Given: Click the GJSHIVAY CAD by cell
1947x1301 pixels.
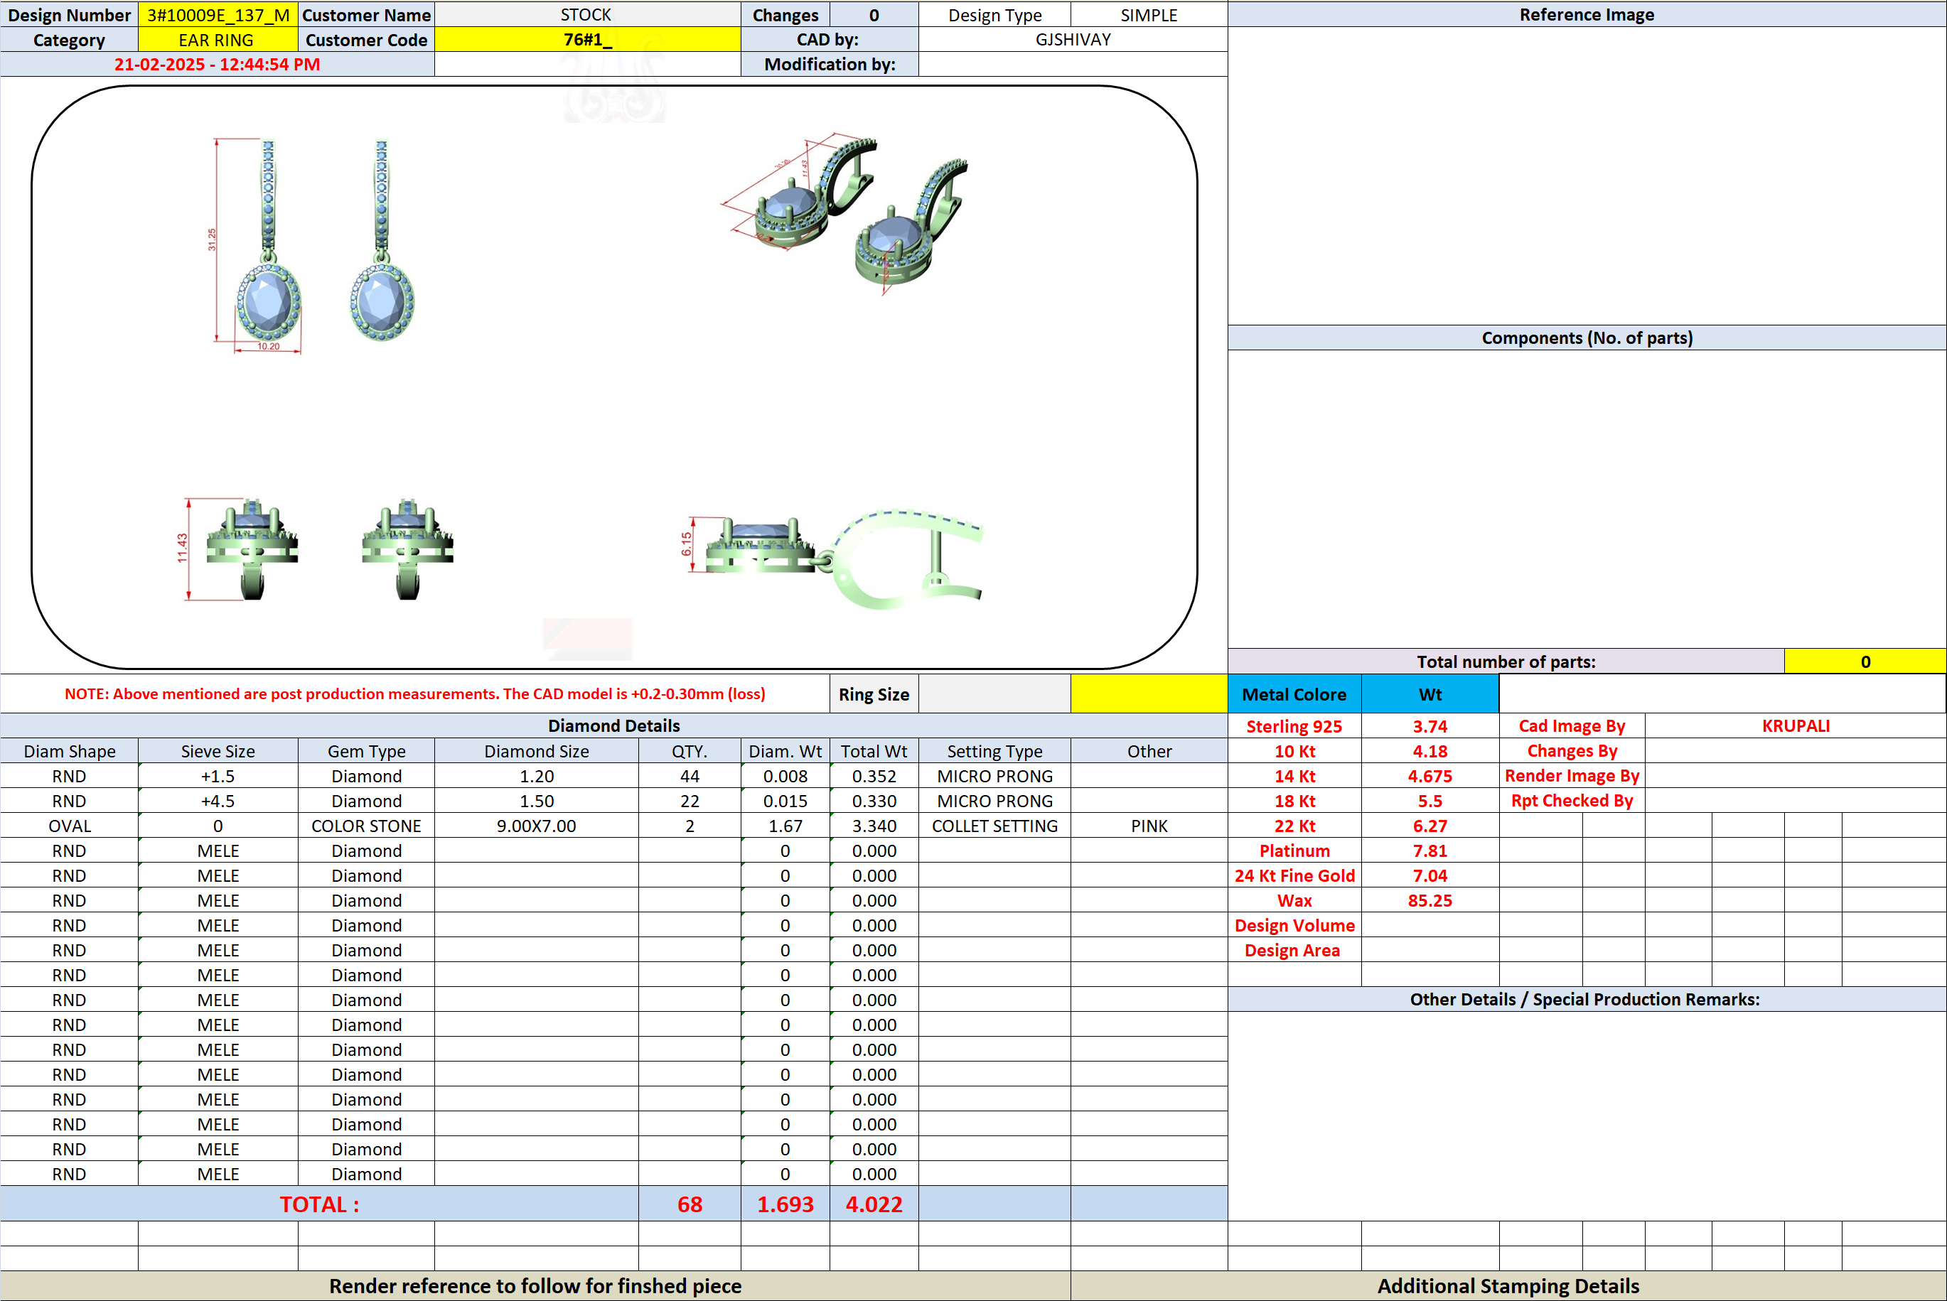Looking at the screenshot, I should point(1072,40).
